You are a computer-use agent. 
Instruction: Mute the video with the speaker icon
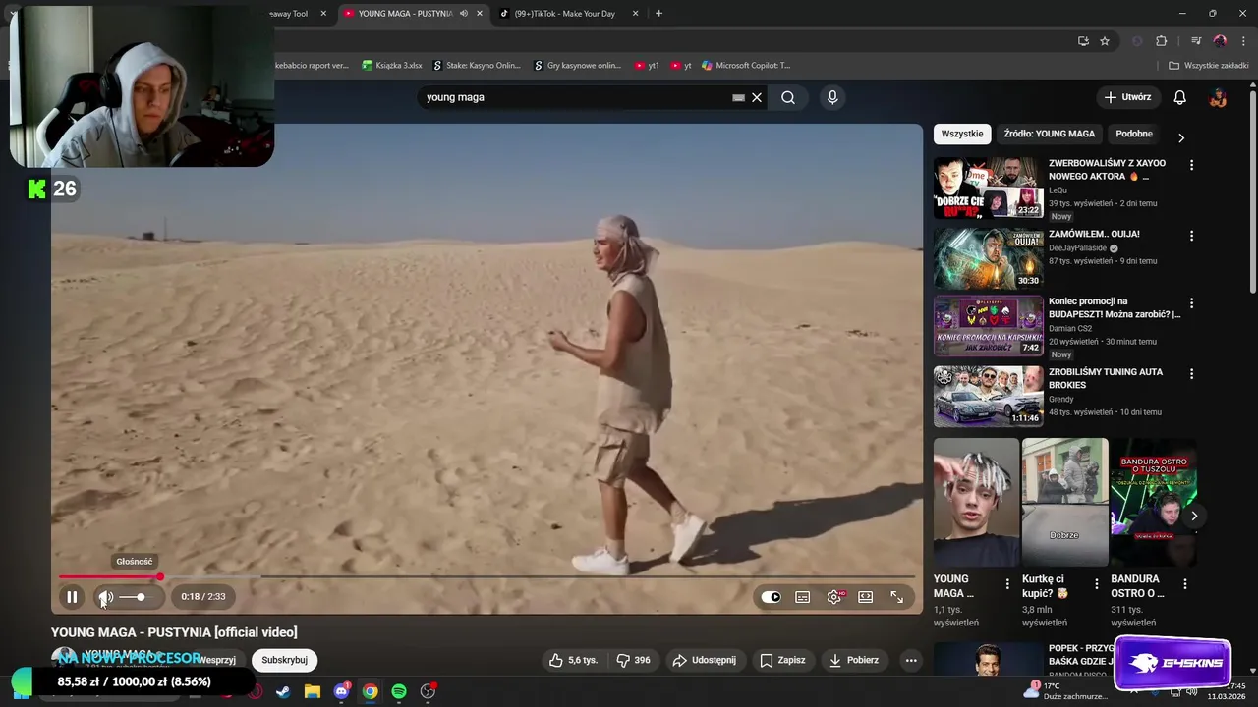(105, 597)
